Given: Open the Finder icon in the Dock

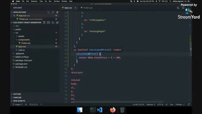Looking at the screenshot, I should [80, 110].
